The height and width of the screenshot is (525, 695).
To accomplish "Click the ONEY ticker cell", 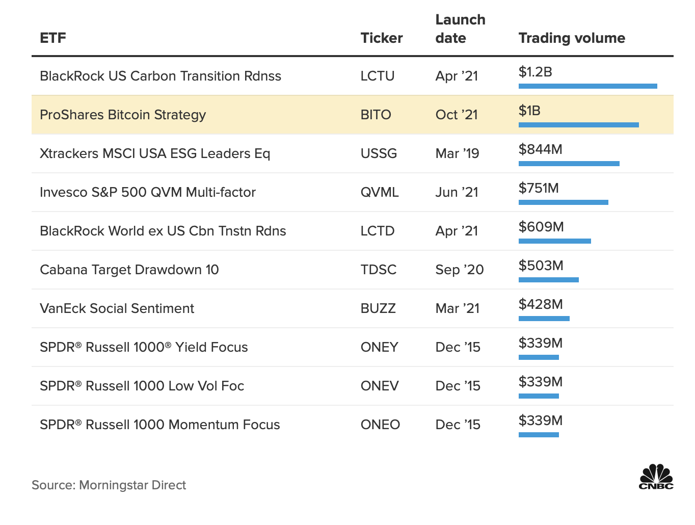I will point(380,347).
